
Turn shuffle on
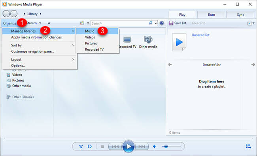[x=81, y=147]
